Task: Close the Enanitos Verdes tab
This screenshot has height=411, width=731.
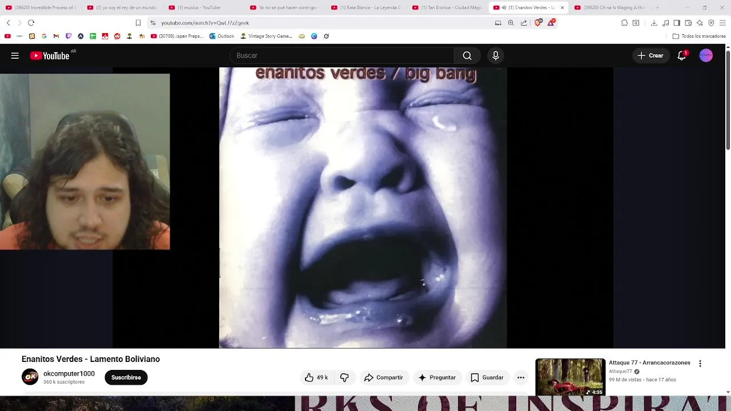Action: tap(562, 7)
